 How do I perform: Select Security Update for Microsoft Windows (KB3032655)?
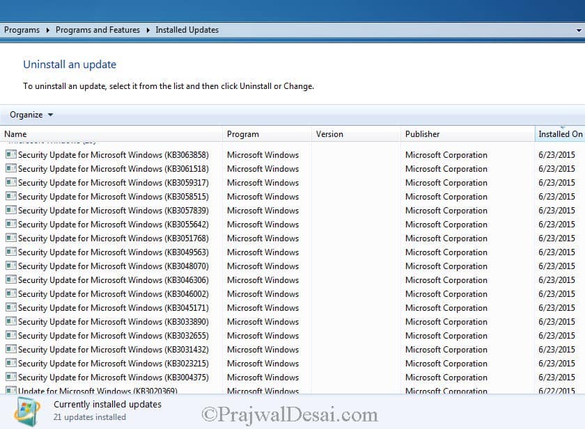[114, 336]
